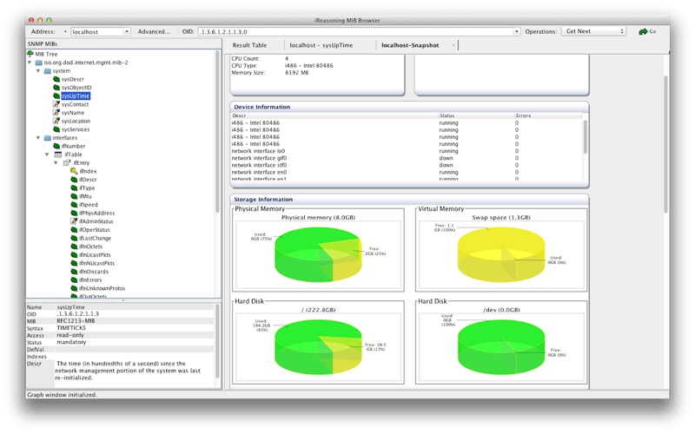Viewport: 695px width, 434px height.
Task: Click the Physical memory pie chart
Action: point(318,254)
